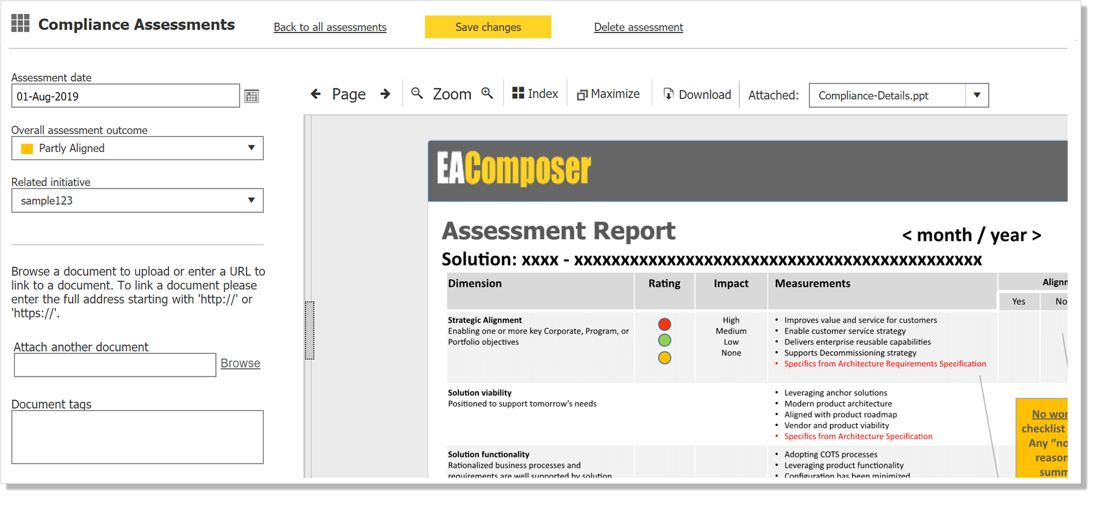Click the Impact column header
The height and width of the screenshot is (517, 1107).
click(x=731, y=283)
